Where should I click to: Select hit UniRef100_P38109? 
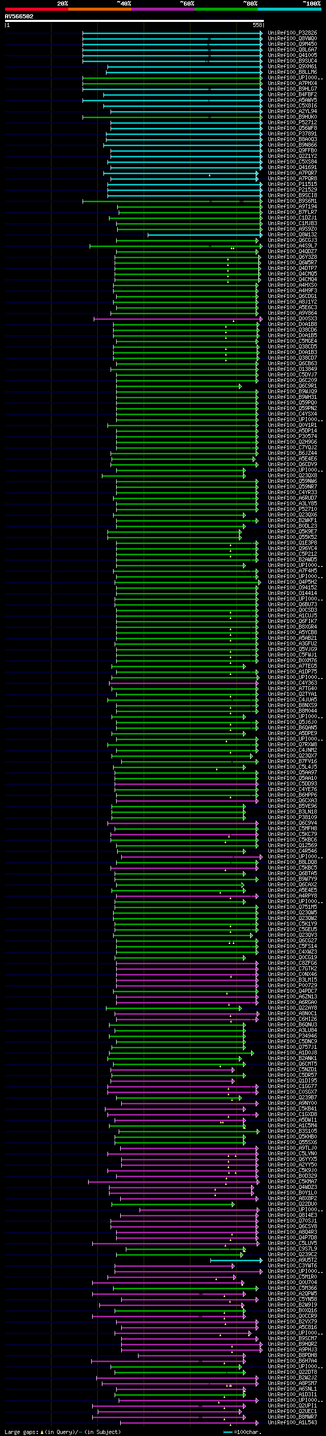point(292,817)
